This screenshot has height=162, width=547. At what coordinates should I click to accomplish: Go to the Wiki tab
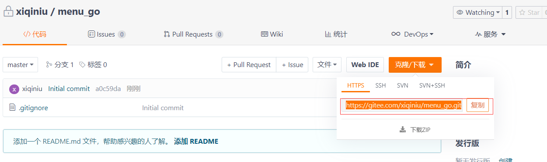[272, 34]
